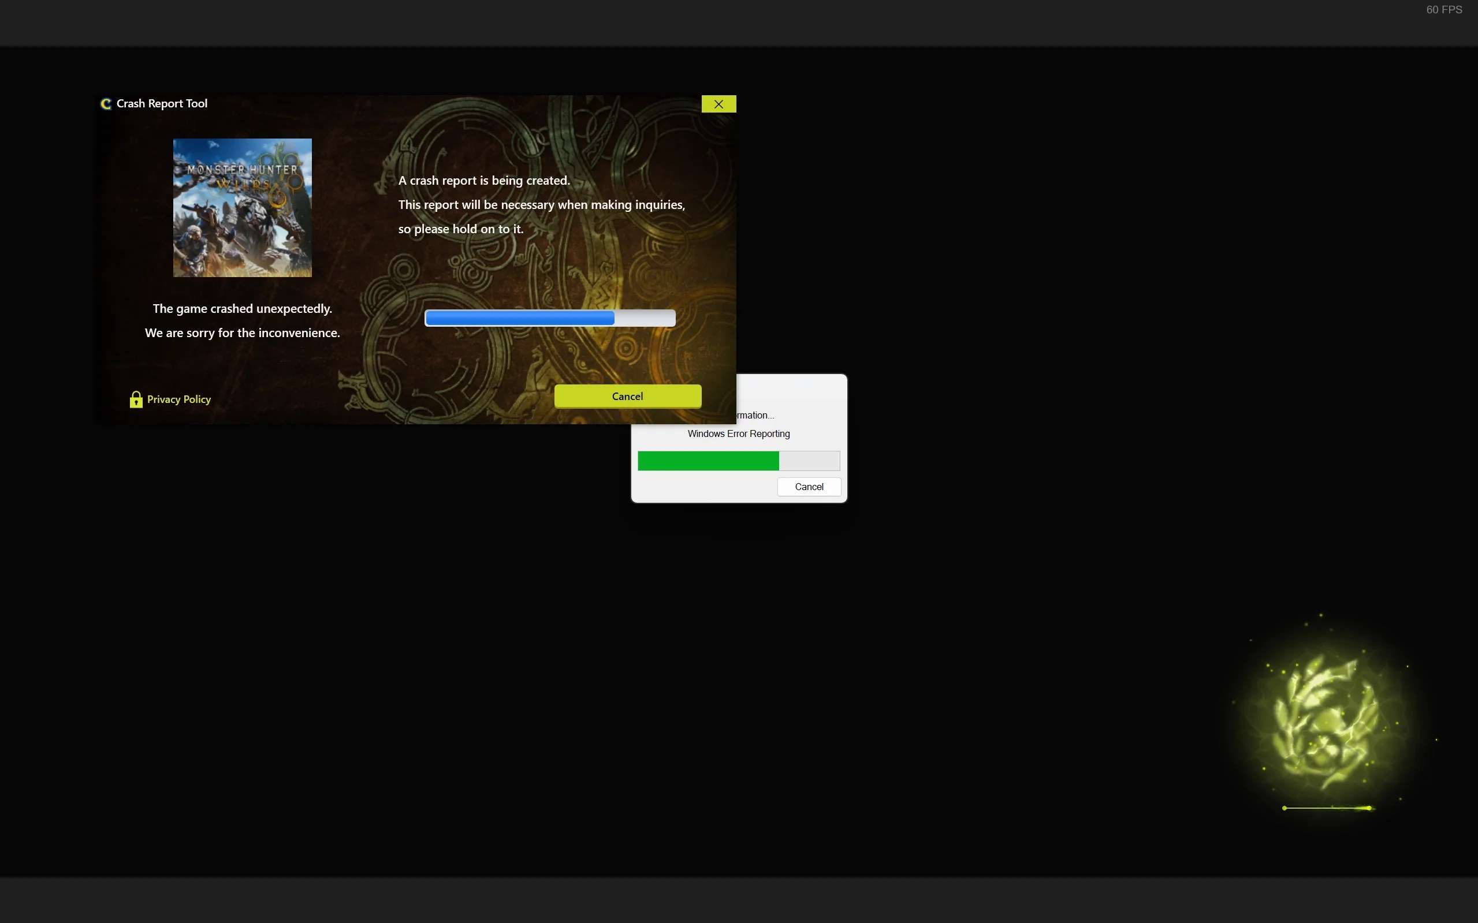Click the 'crash report is being created' text

483,181
